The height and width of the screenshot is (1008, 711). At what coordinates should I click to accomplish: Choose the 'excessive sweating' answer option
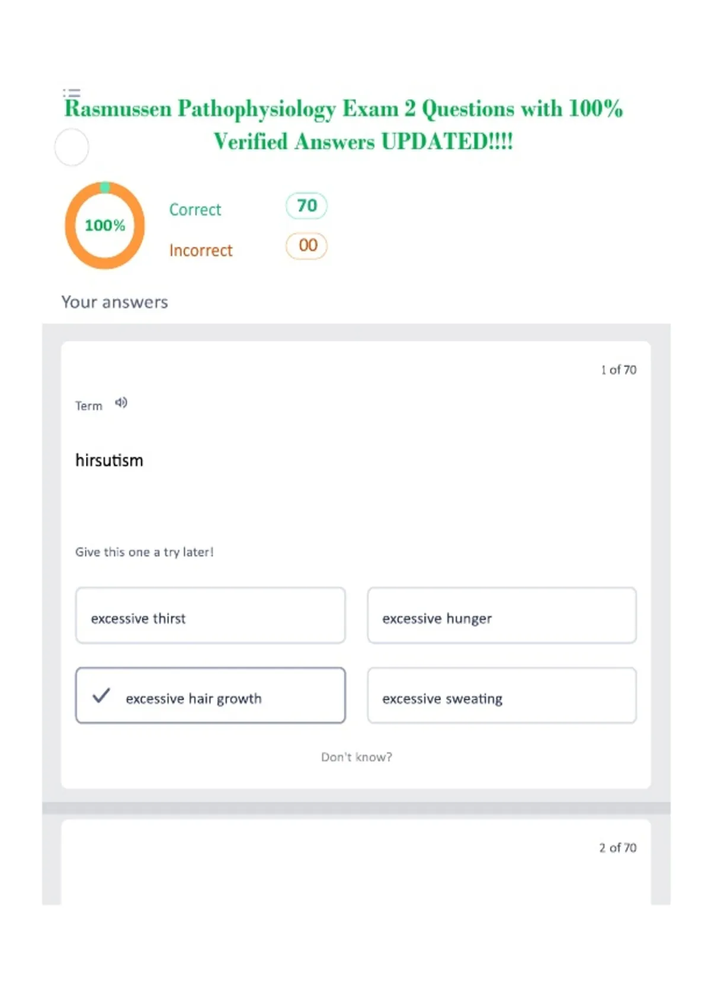502,696
